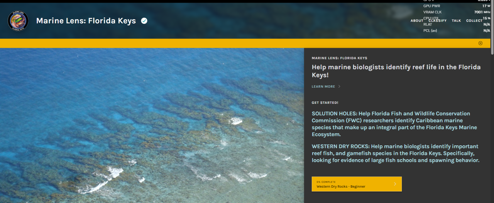Screen dimensions: 494x203
Task: Follow the Learn More link
Action: pyautogui.click(x=323, y=87)
